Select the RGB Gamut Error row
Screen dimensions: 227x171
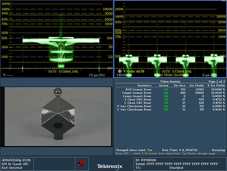tap(170, 89)
